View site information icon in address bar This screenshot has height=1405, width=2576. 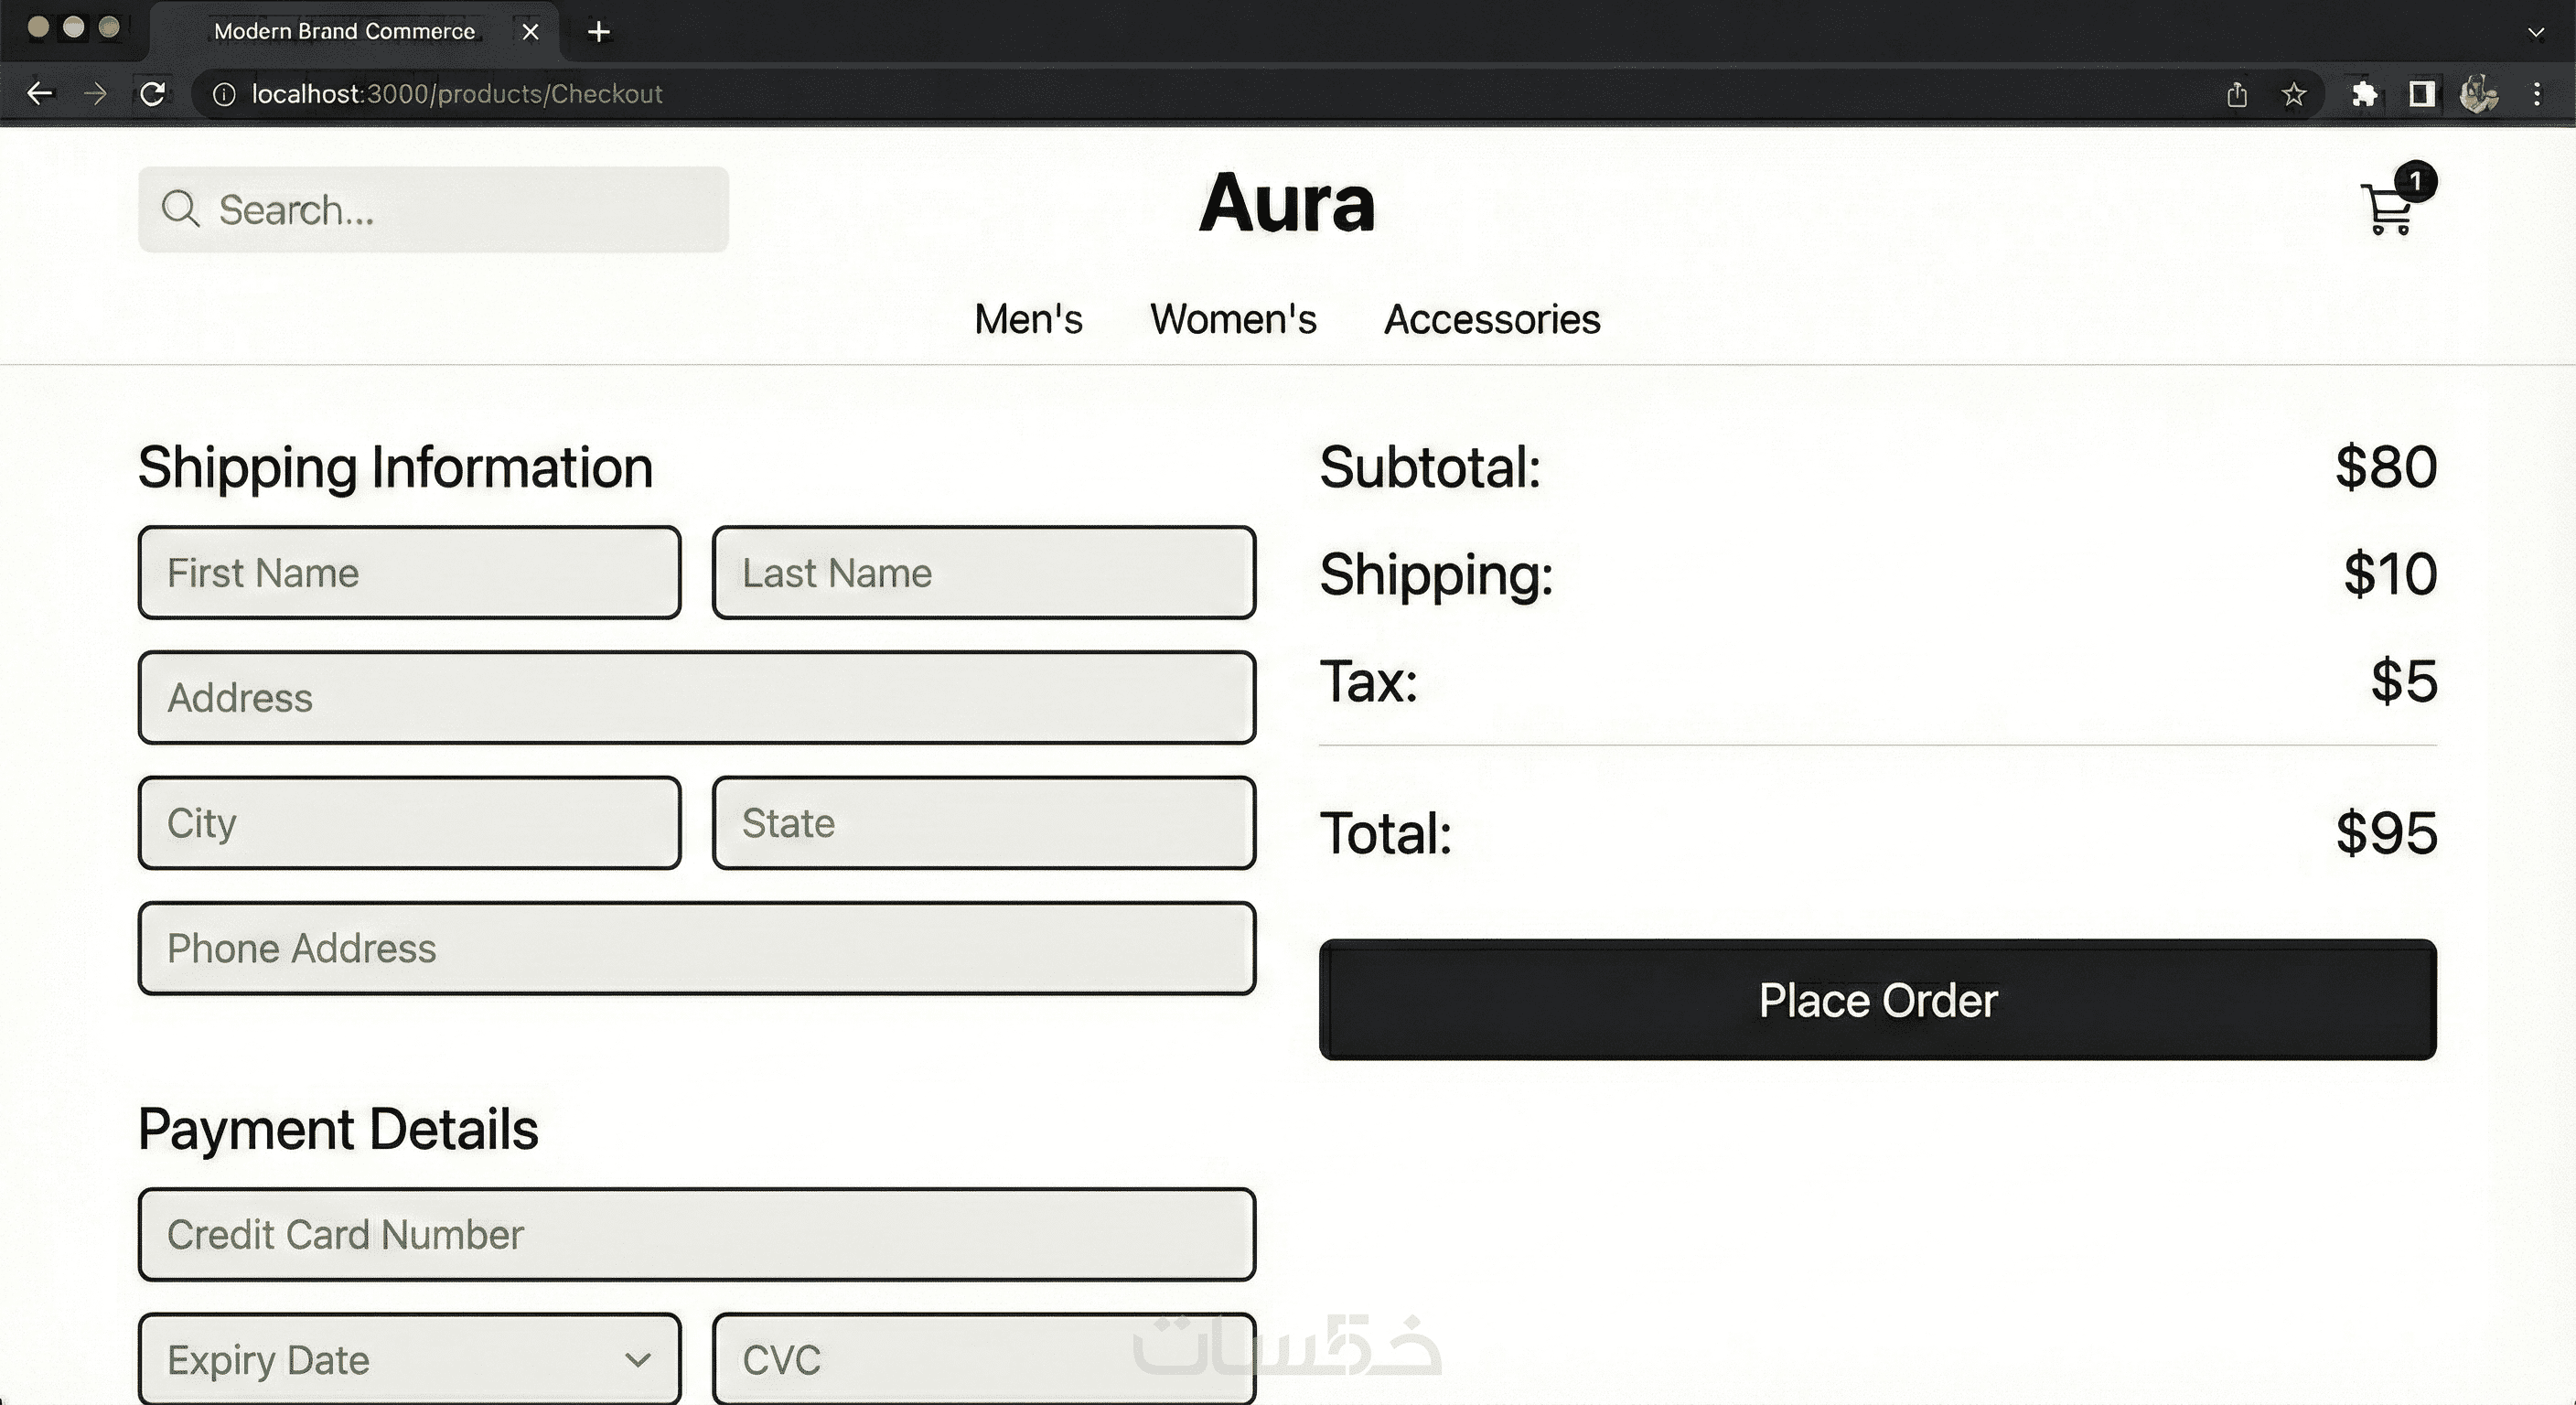click(224, 94)
